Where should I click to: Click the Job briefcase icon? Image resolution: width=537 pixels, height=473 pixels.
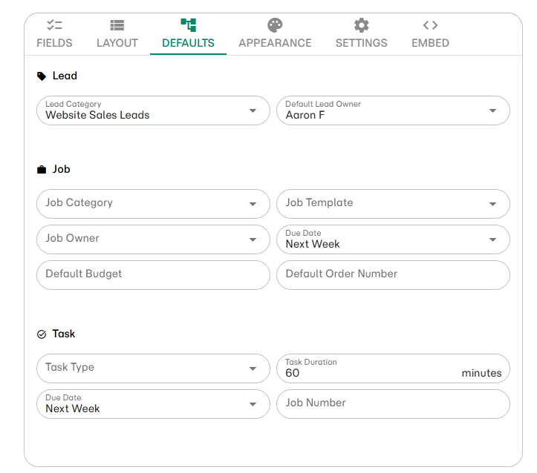[x=42, y=170]
